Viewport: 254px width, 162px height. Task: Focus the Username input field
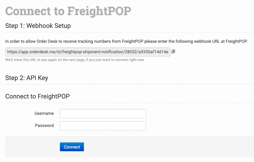(x=103, y=113)
